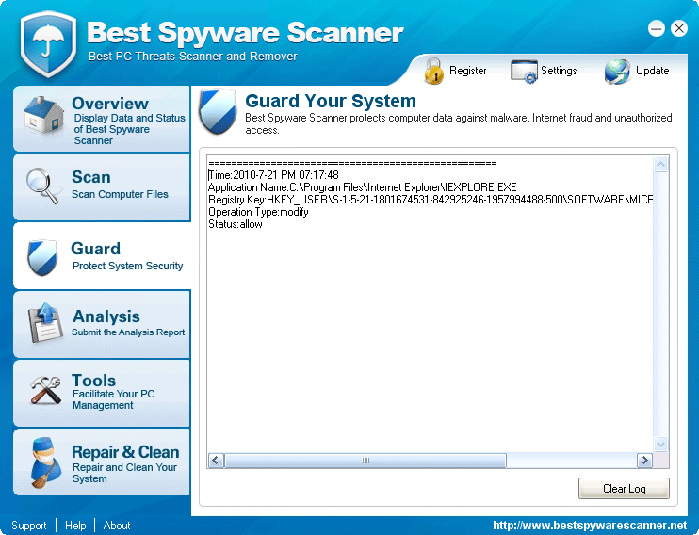Open the Overview section
The width and height of the screenshot is (699, 535).
pos(102,119)
